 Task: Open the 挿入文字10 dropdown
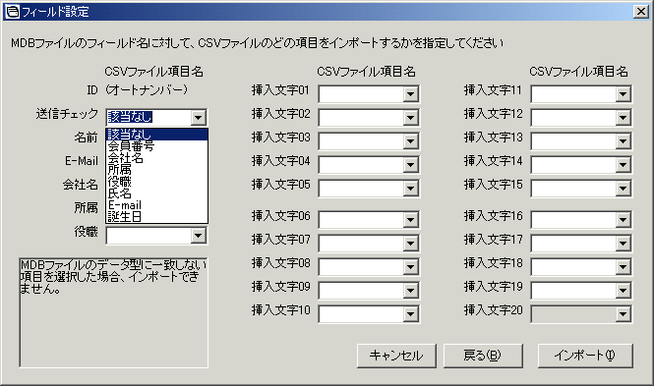click(x=410, y=314)
